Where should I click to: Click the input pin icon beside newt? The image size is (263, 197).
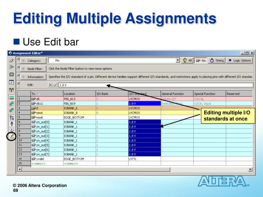point(34,113)
